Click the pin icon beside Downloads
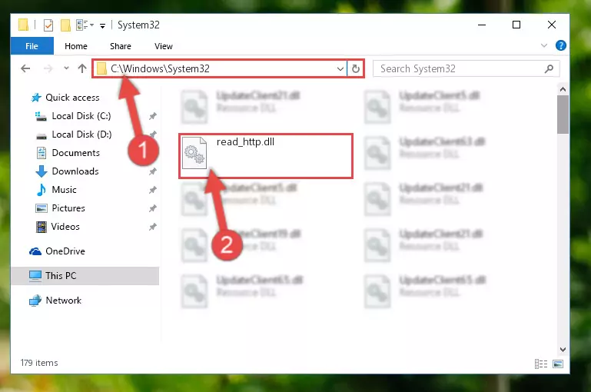 coord(152,171)
